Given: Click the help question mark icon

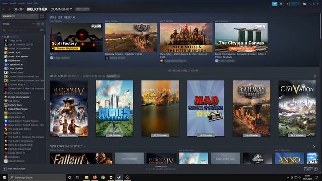Looking at the screenshot, I should [x=287, y=4].
